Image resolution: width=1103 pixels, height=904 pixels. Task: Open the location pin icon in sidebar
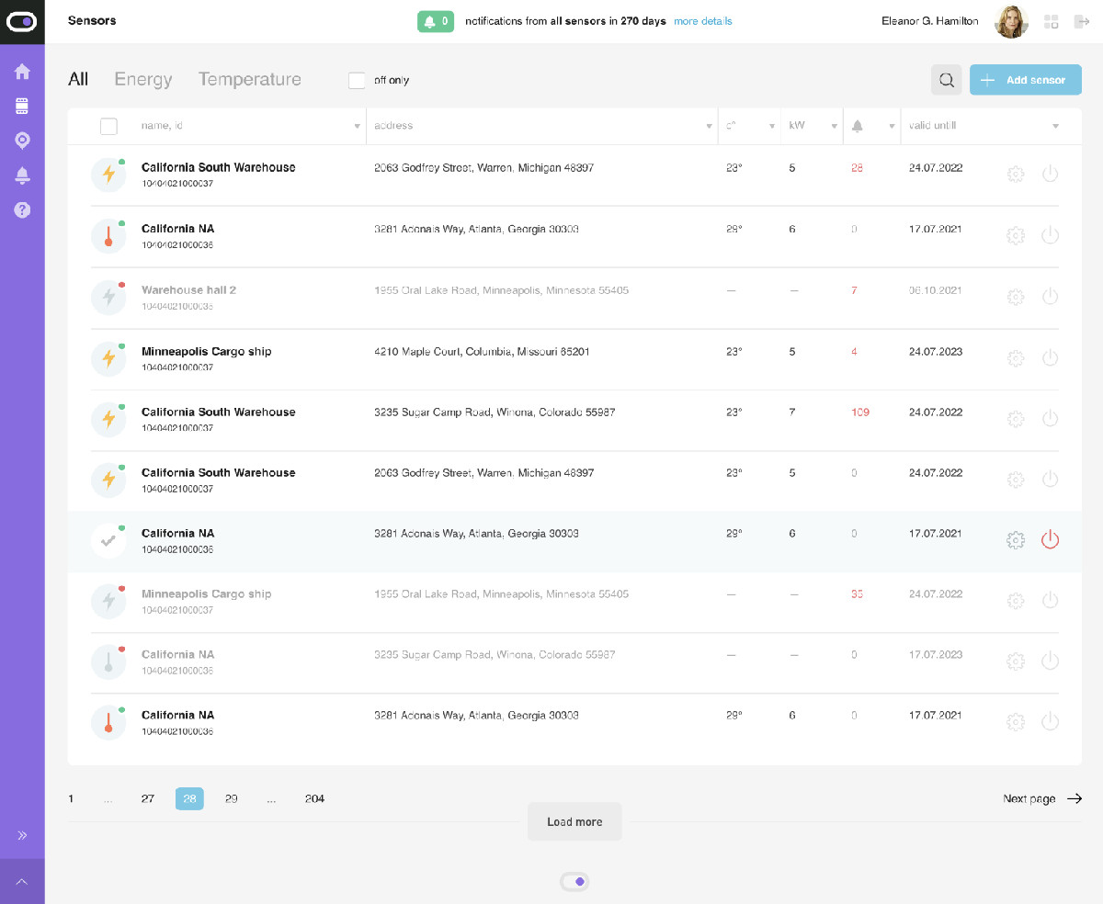tap(22, 140)
